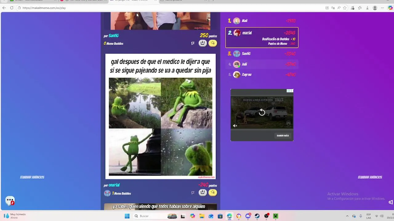Viewport: 394px width, 221px height.
Task: Select Maii in the leaderboard
Action: (x=262, y=21)
